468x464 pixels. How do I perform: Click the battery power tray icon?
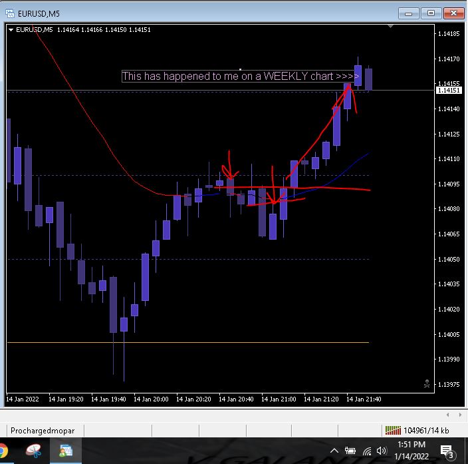click(350, 451)
